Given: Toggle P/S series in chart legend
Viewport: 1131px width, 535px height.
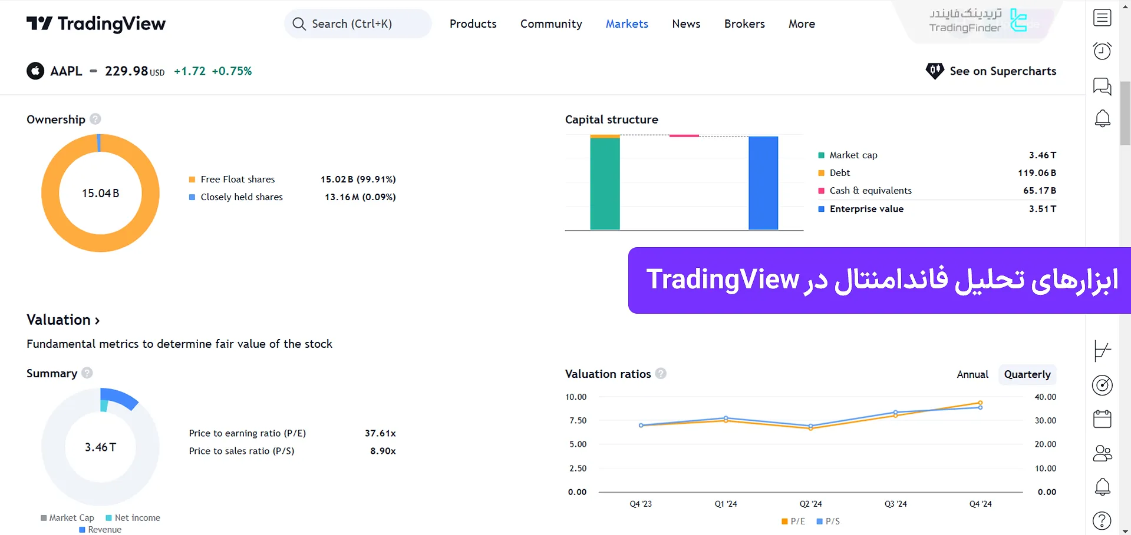Looking at the screenshot, I should pyautogui.click(x=827, y=521).
